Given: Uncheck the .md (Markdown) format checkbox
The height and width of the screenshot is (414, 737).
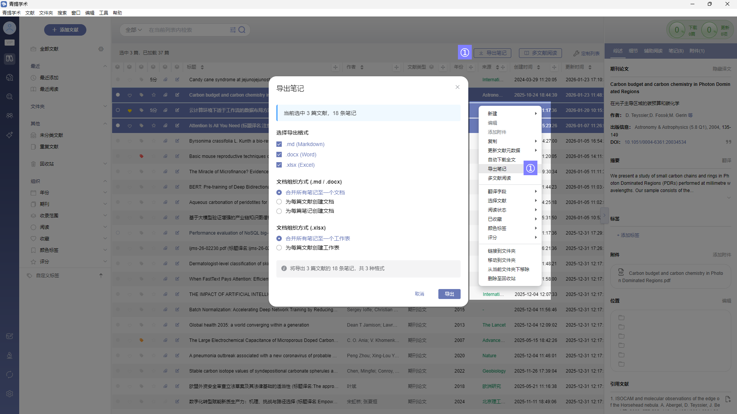Looking at the screenshot, I should [279, 145].
